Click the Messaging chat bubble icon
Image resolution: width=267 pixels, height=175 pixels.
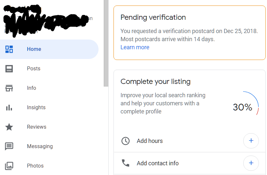click(9, 146)
